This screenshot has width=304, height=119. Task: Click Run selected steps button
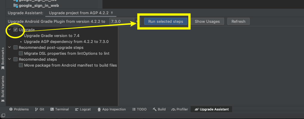tap(166, 22)
